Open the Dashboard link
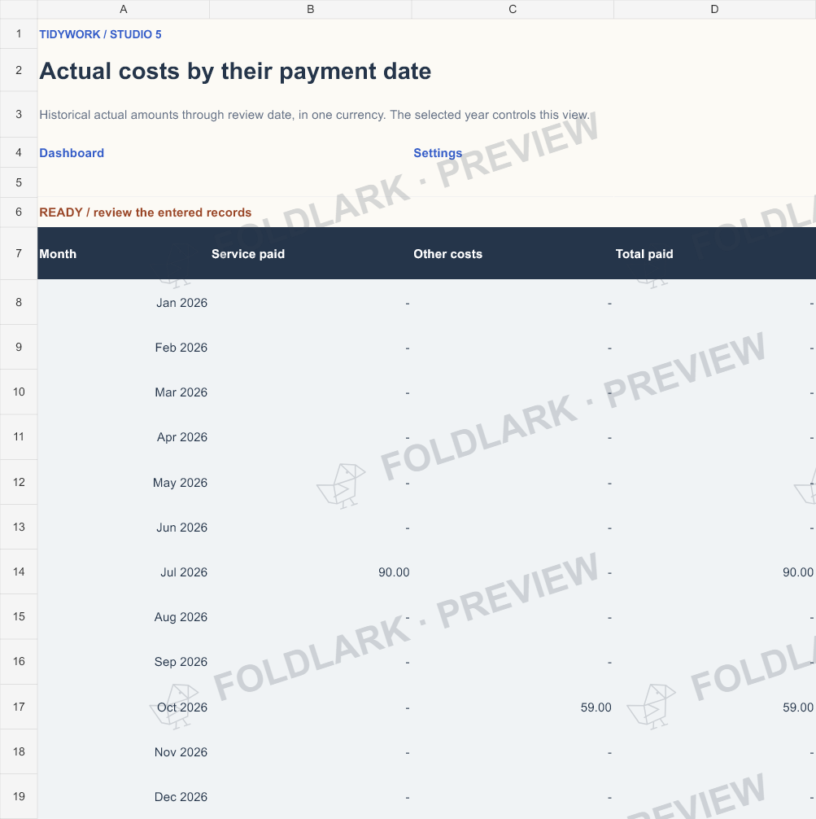This screenshot has height=819, width=816. [72, 153]
